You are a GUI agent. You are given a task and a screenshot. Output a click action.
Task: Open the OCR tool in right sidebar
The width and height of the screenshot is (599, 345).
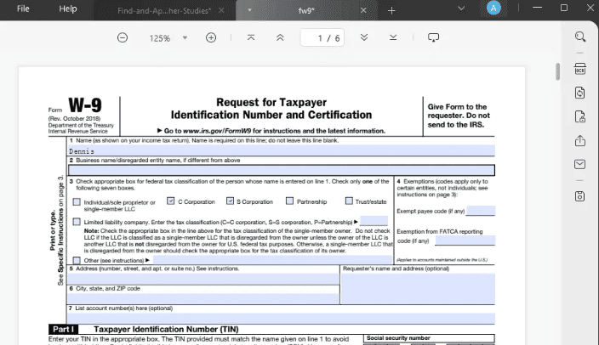tap(580, 69)
